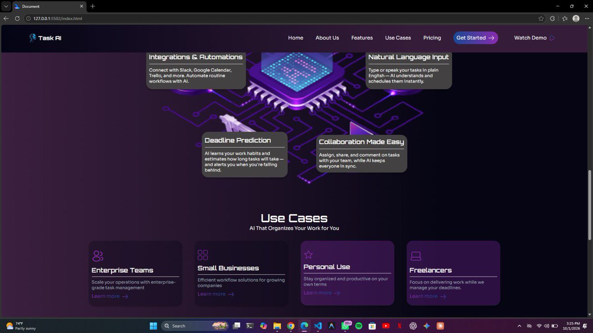The height and width of the screenshot is (333, 593).
Task: Open Netflix from the taskbar
Action: coord(399,326)
